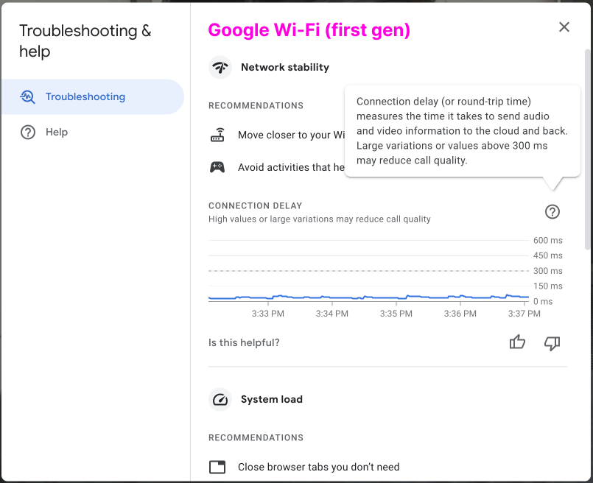Click the Connection delay question mark icon
Image resolution: width=593 pixels, height=483 pixels.
coord(552,212)
